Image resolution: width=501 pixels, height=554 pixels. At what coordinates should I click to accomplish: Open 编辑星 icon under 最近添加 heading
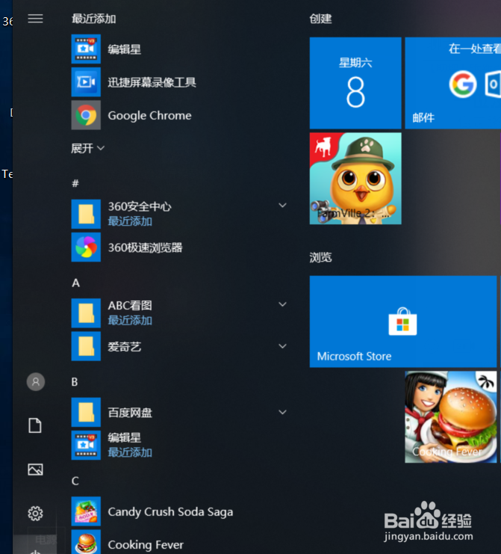click(86, 49)
